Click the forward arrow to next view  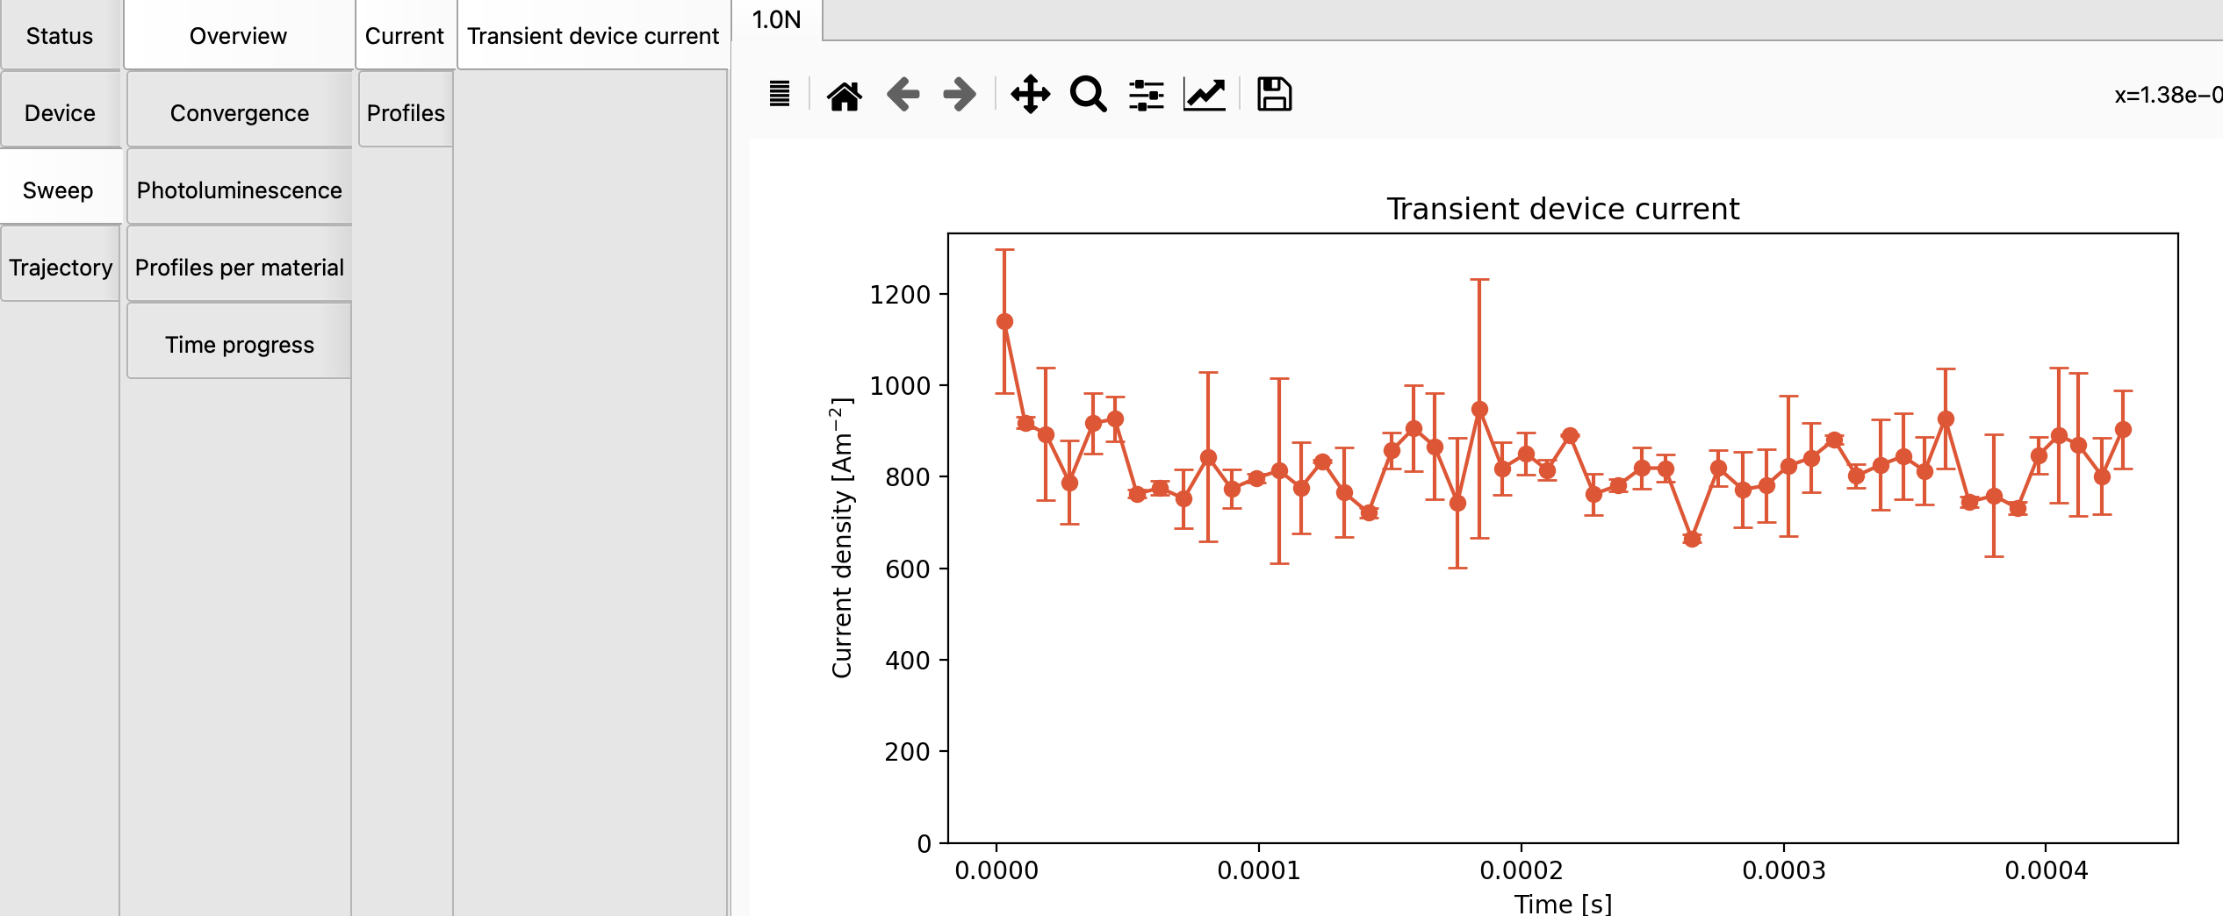960,95
